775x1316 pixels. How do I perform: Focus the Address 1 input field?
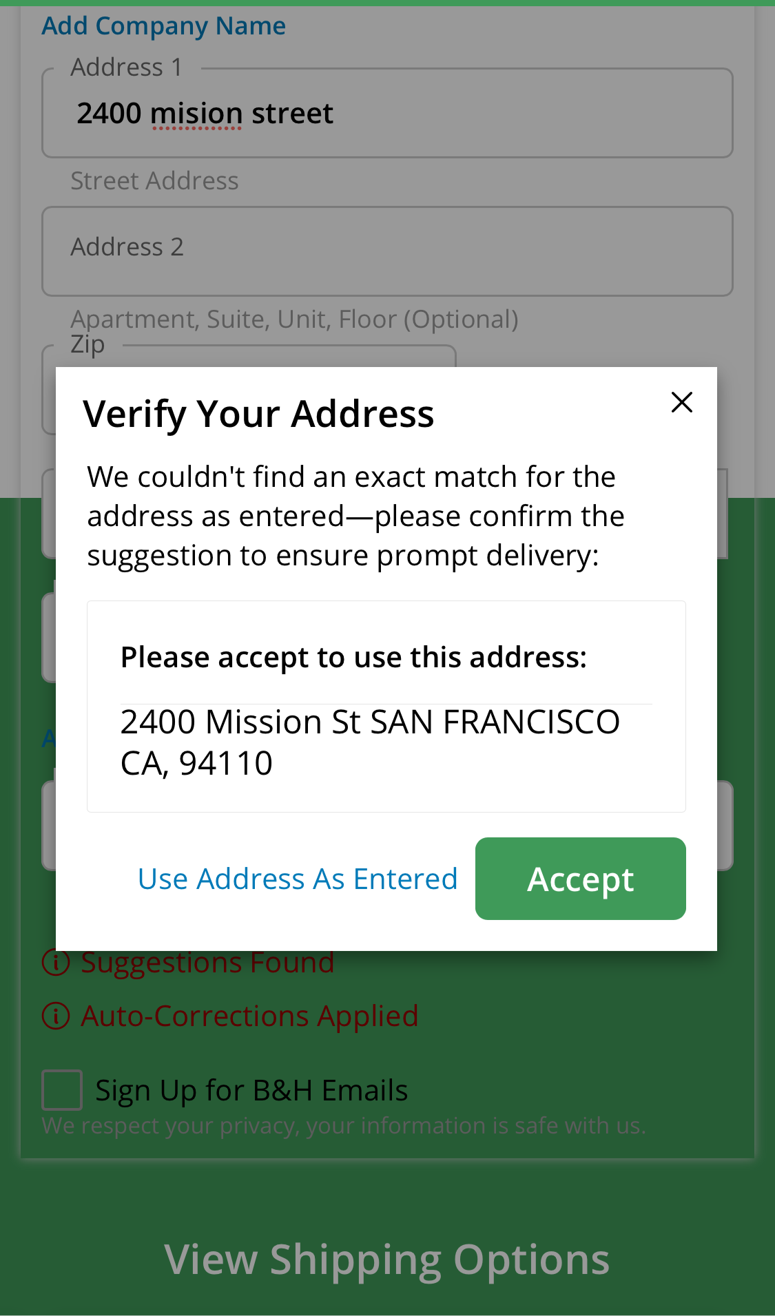(x=387, y=114)
